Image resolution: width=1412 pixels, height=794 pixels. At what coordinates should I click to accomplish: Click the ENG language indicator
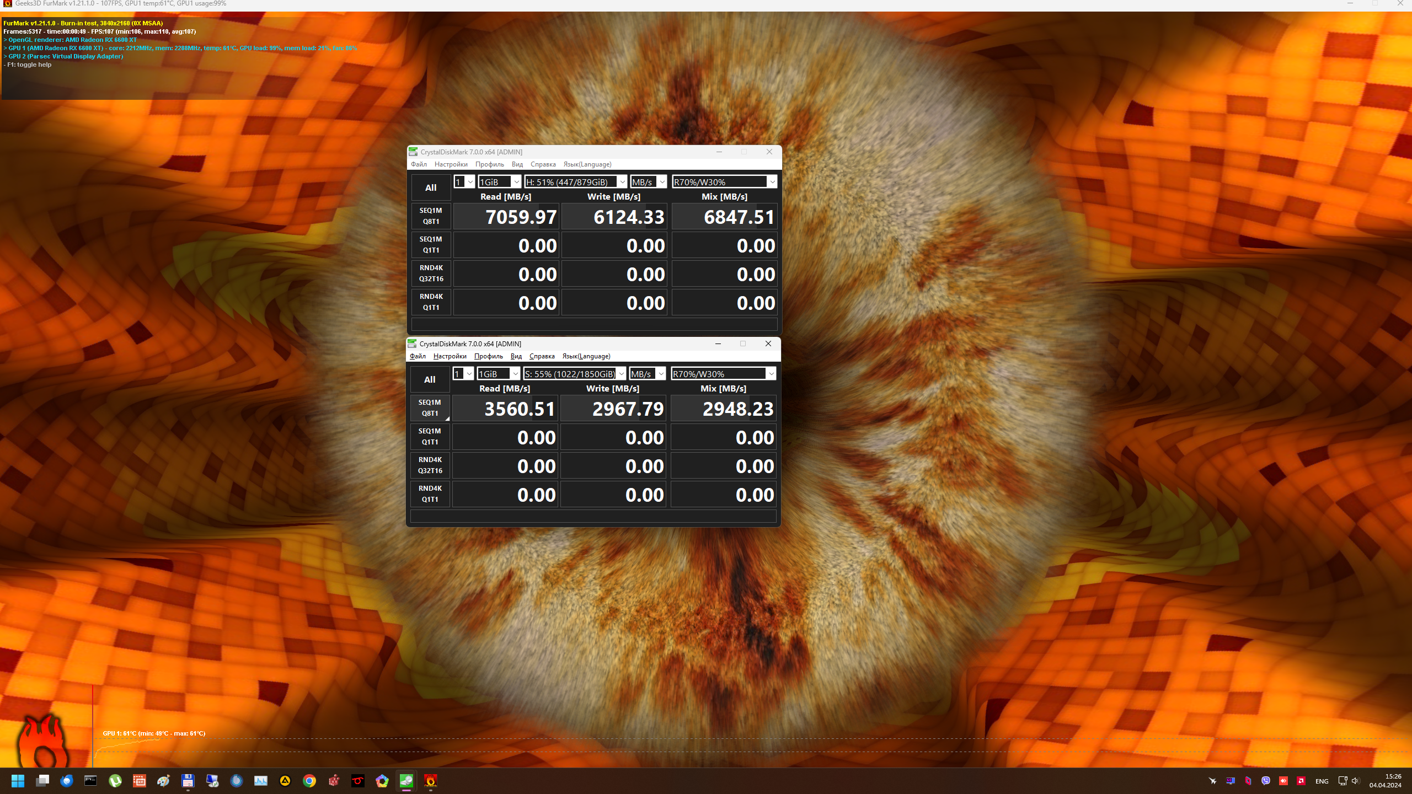pyautogui.click(x=1322, y=781)
